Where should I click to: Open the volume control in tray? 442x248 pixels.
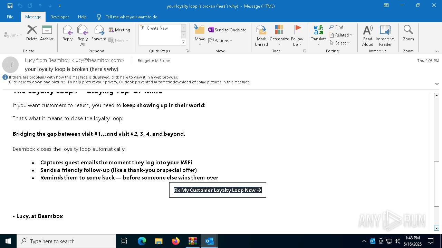coord(397,241)
